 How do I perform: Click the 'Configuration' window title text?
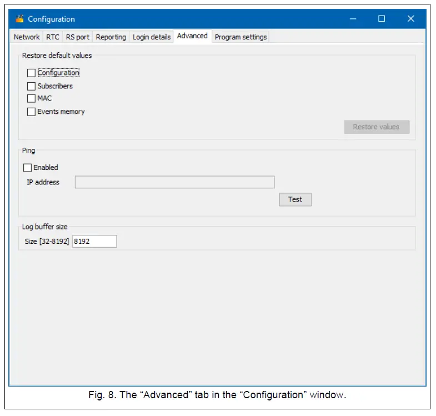coord(52,19)
